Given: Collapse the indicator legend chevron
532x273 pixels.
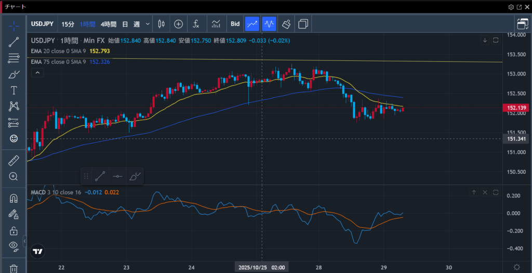Looking at the screenshot, I should (38, 73).
